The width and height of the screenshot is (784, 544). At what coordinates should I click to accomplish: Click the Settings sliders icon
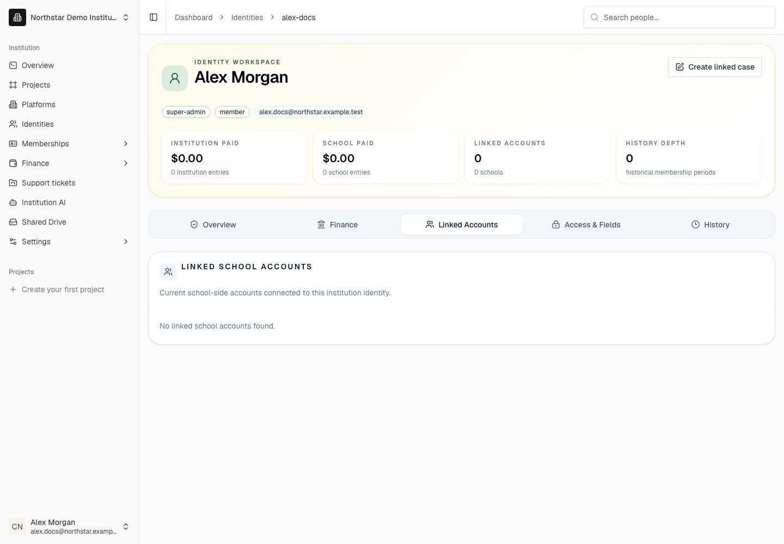[13, 242]
